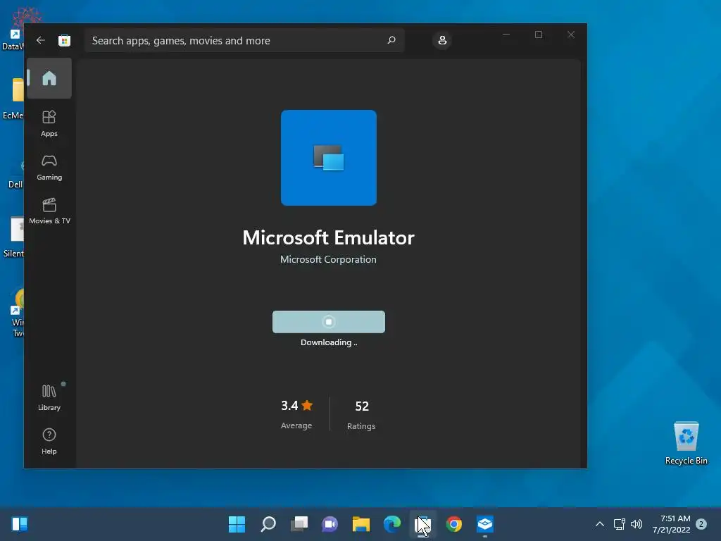This screenshot has width=721, height=541.
Task: Click the volume speaker tray icon
Action: click(x=637, y=524)
